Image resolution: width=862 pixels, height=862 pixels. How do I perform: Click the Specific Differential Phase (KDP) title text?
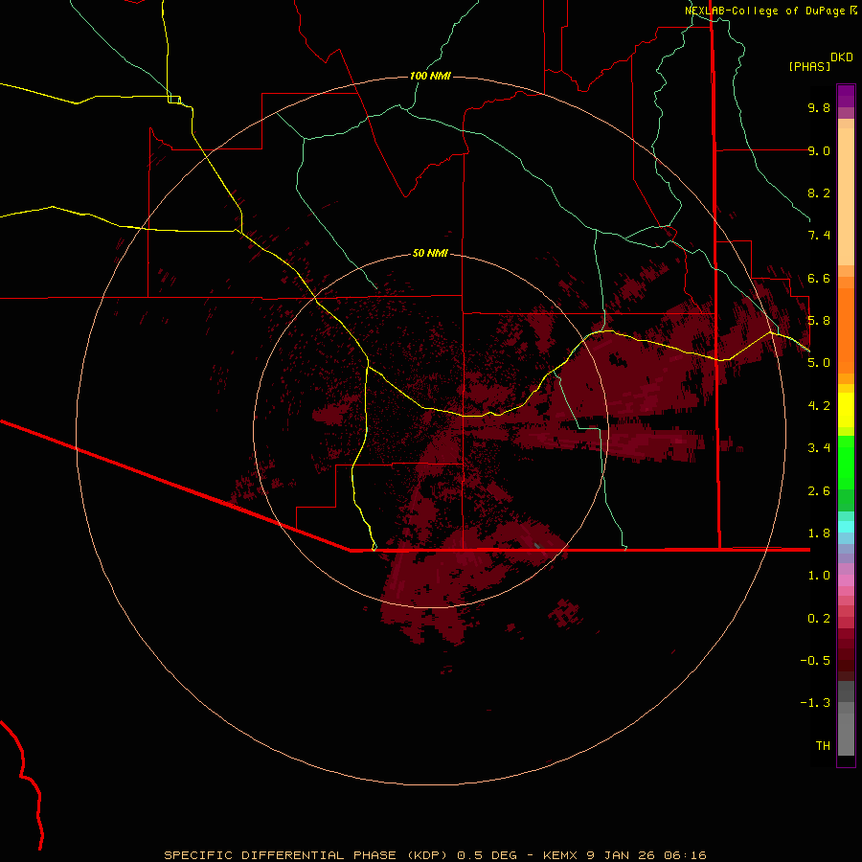tap(306, 855)
